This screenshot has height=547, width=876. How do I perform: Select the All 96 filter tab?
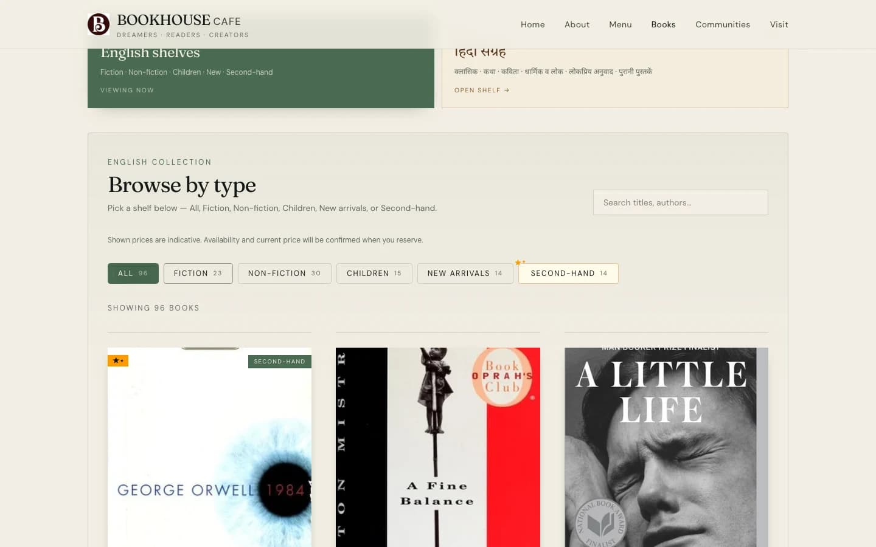(133, 273)
